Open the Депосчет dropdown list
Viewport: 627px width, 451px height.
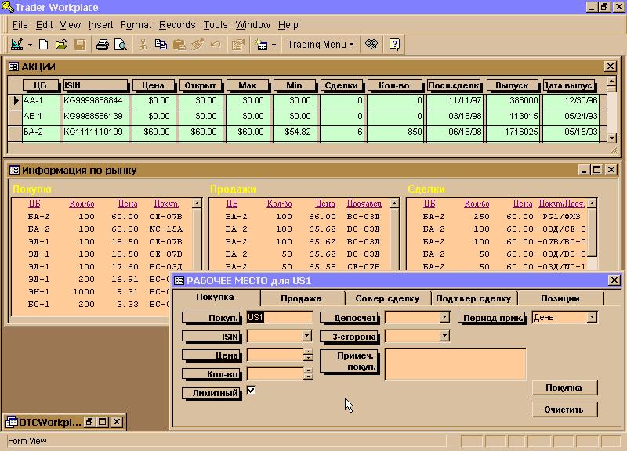point(444,318)
